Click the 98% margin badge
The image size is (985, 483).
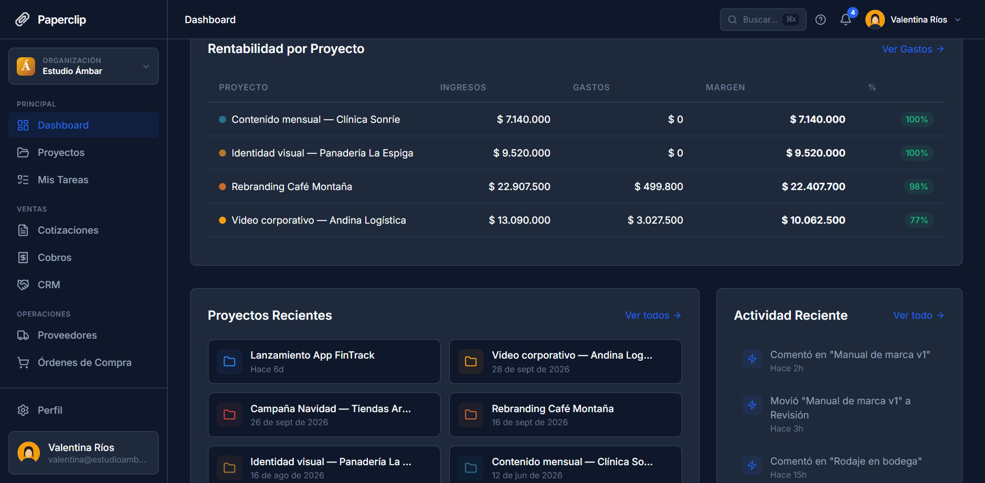click(x=918, y=186)
